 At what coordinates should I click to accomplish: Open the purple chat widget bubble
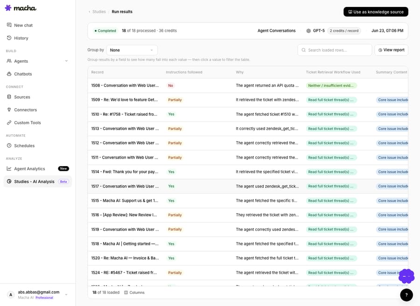click(x=406, y=276)
